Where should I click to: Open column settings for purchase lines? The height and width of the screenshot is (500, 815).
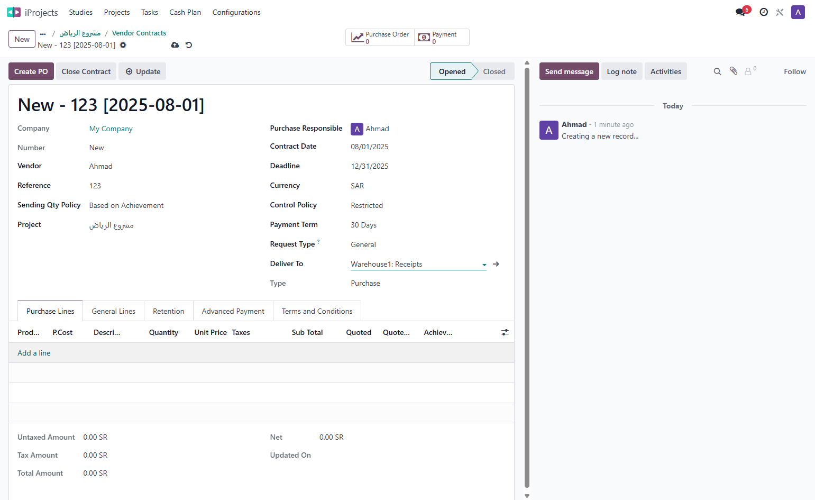[505, 332]
